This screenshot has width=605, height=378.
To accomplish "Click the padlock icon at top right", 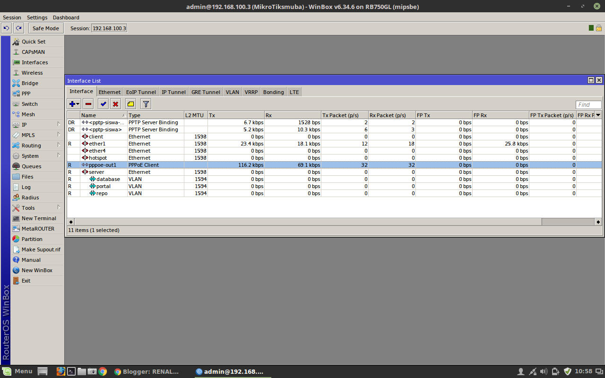I will 598,28.
